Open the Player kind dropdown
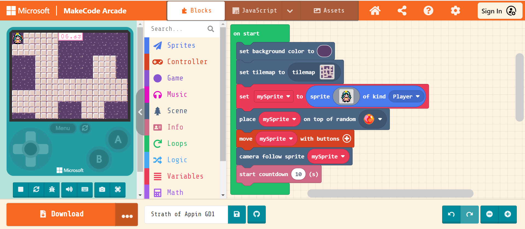 click(406, 97)
